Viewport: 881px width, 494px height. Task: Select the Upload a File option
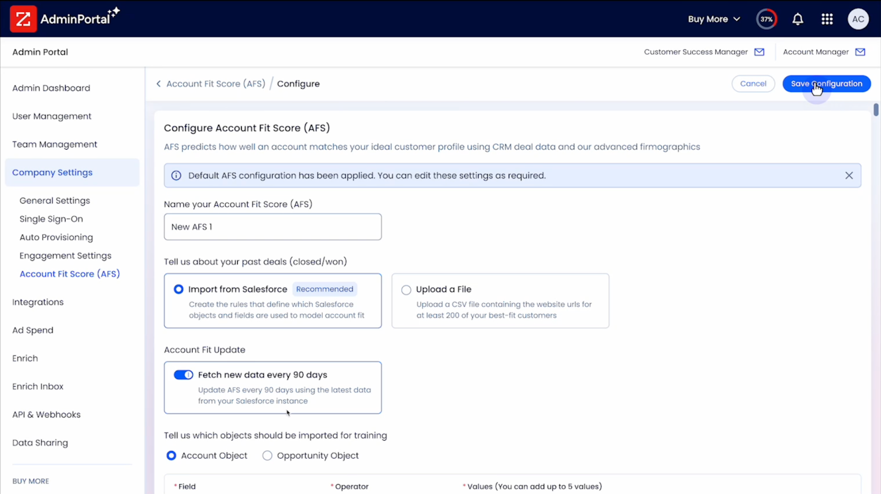[x=406, y=290]
